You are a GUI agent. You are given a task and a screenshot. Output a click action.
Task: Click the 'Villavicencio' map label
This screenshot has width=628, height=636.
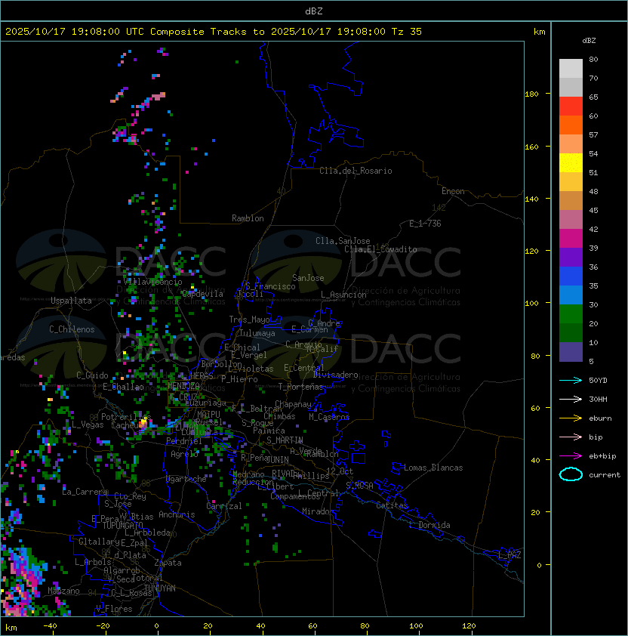(152, 282)
